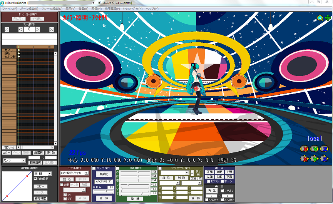Screen dimensions: 333x204
Task: Click the 正面 front view button
Action: point(210,172)
